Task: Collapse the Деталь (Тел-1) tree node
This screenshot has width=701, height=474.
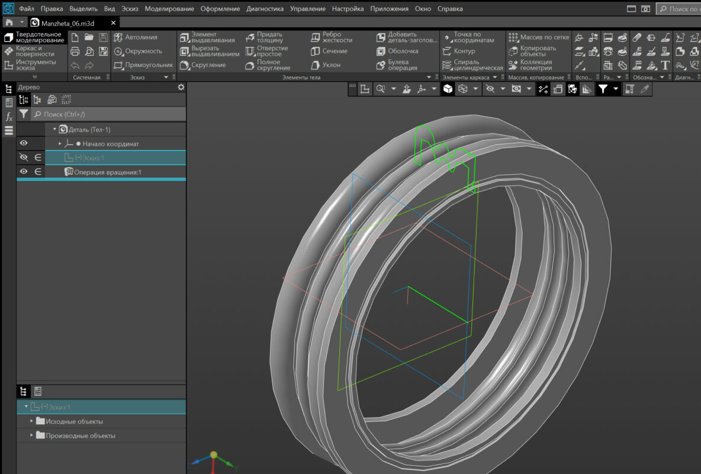Action: coord(54,129)
